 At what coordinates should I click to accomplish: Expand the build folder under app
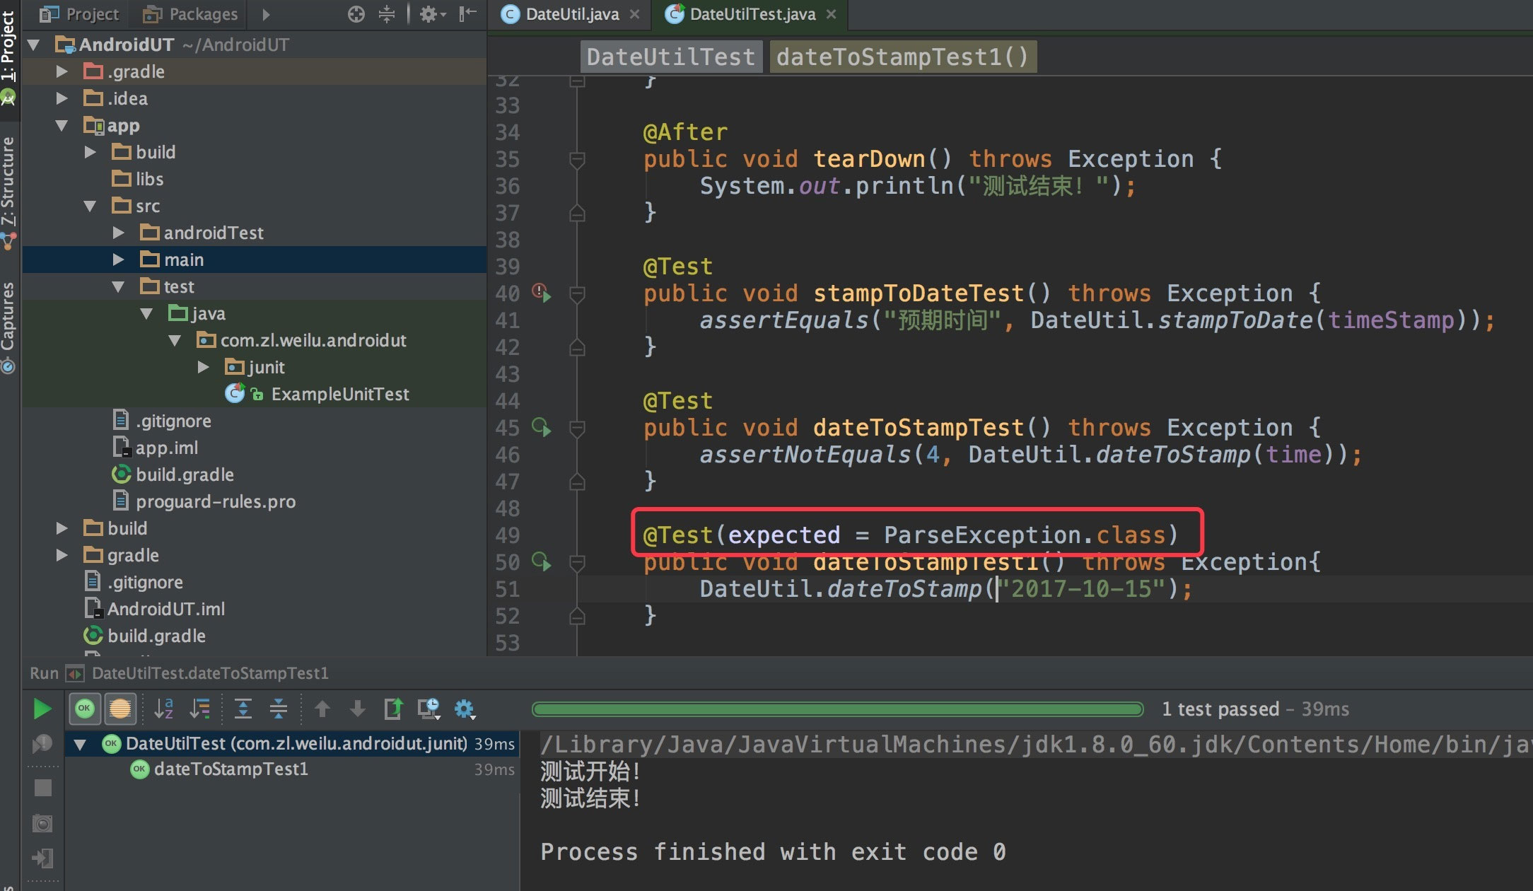pos(90,153)
